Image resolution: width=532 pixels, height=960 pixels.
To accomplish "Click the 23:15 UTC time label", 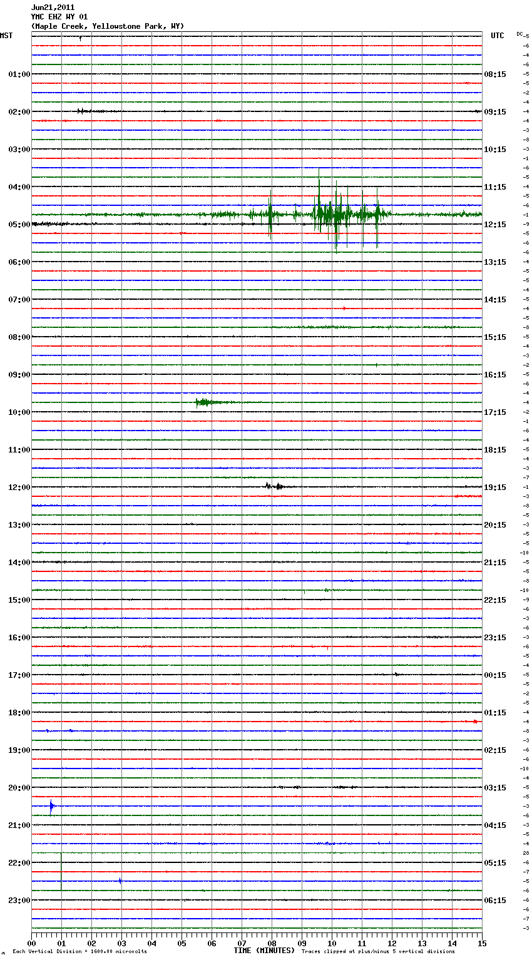I will coord(495,638).
